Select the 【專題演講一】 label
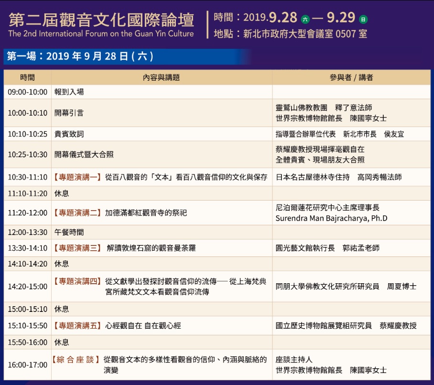434x385 pixels. (x=77, y=177)
